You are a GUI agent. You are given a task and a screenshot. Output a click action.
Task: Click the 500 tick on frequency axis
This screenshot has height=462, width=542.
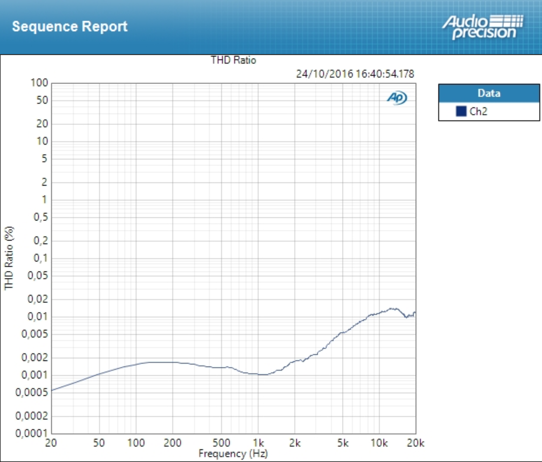(221, 443)
